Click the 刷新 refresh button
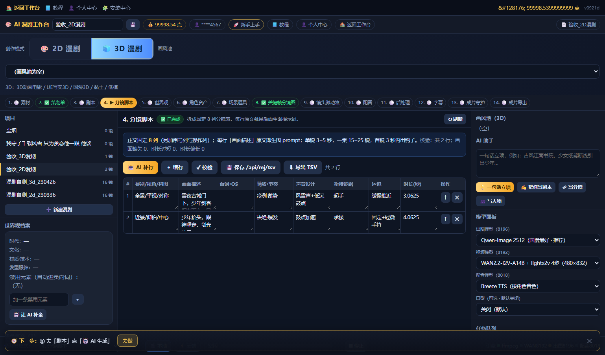 click(x=455, y=119)
